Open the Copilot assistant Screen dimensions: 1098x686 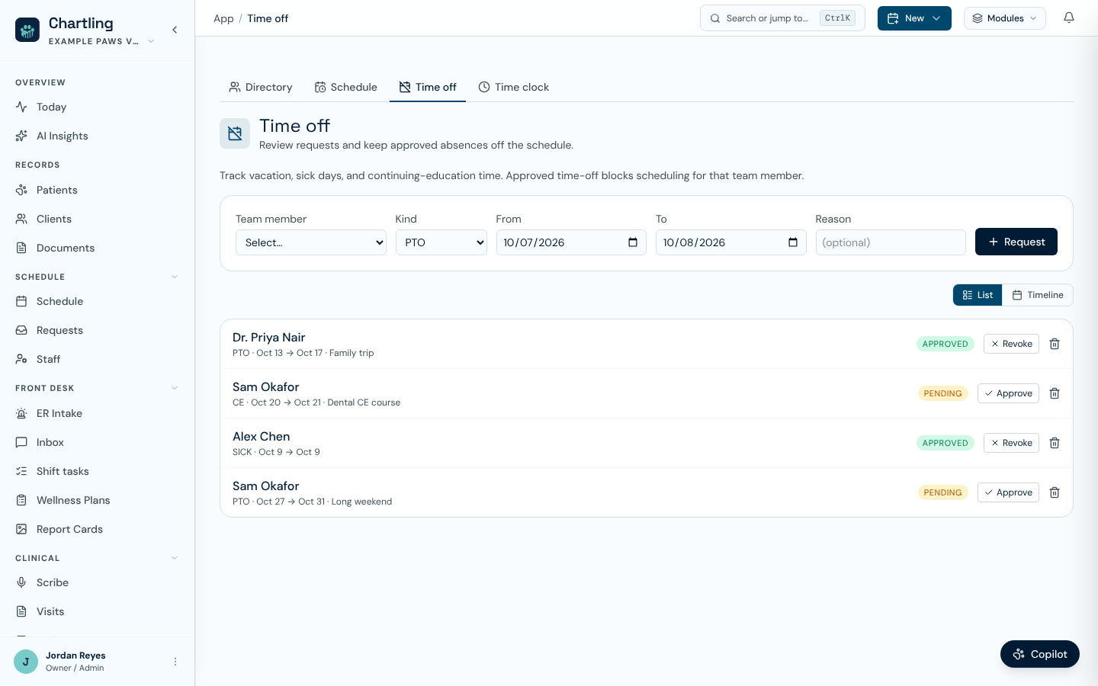click(1040, 654)
